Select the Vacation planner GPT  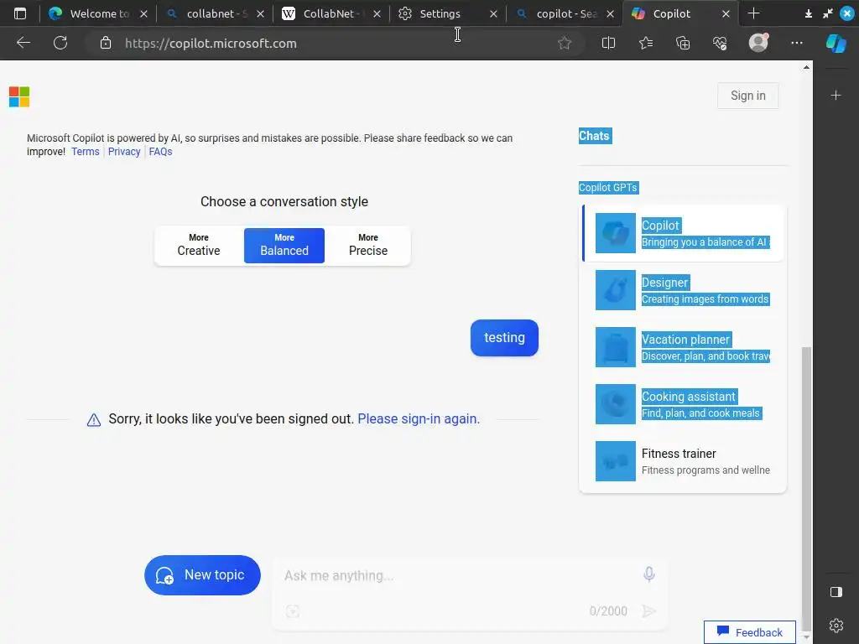(x=683, y=347)
